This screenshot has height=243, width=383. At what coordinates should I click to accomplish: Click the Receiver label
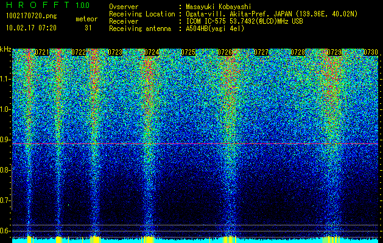tap(124, 21)
